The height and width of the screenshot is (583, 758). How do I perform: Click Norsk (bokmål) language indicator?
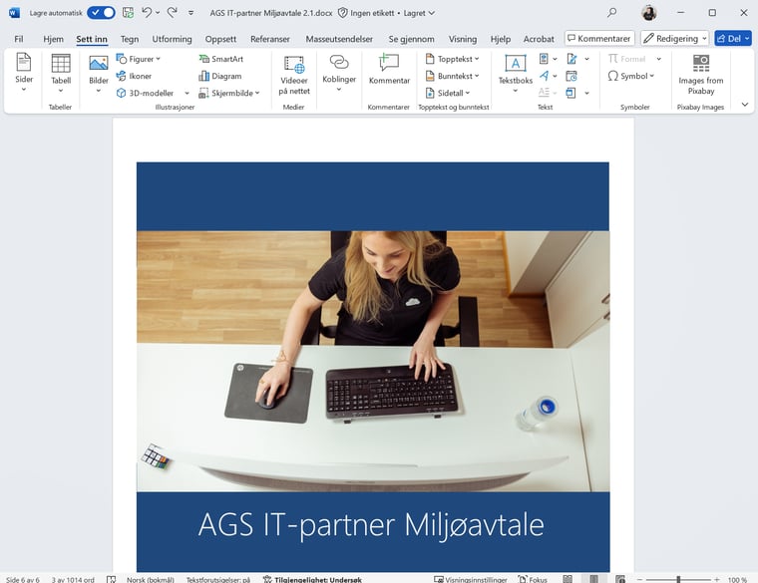(151, 579)
